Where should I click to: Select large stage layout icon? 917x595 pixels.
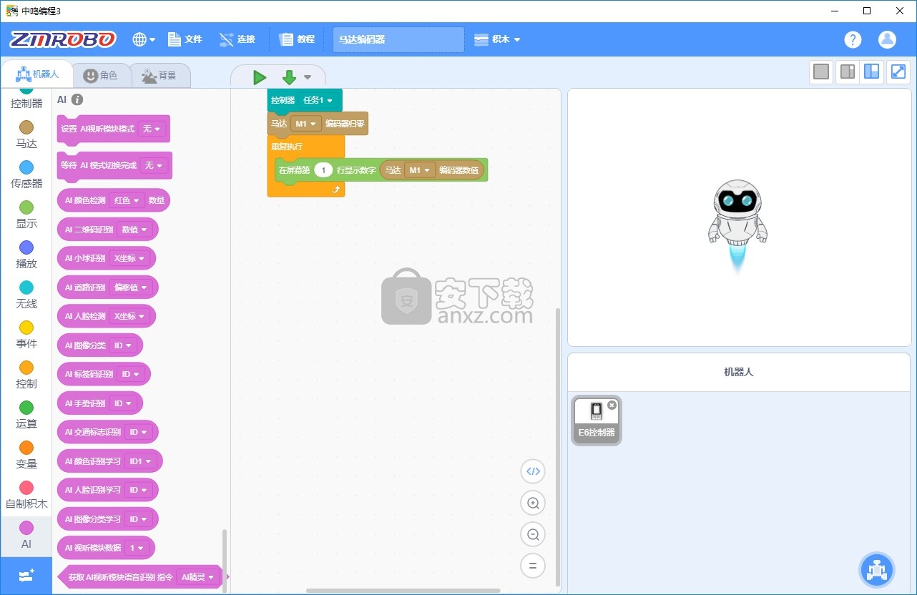pyautogui.click(x=871, y=72)
